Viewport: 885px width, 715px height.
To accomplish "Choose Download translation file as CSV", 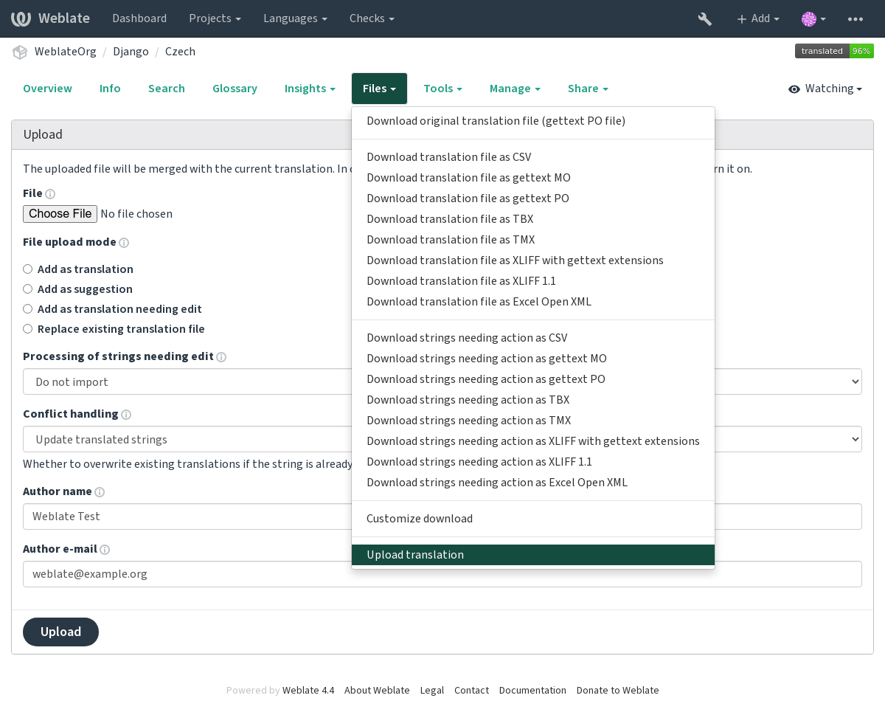I will click(533, 157).
